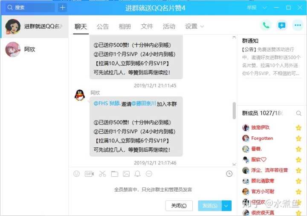Click the 全员禁言中 mute notice text
This screenshot has width=307, height=216.
pyautogui.click(x=153, y=190)
